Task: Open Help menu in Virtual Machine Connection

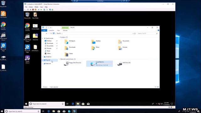Action: click(46, 7)
